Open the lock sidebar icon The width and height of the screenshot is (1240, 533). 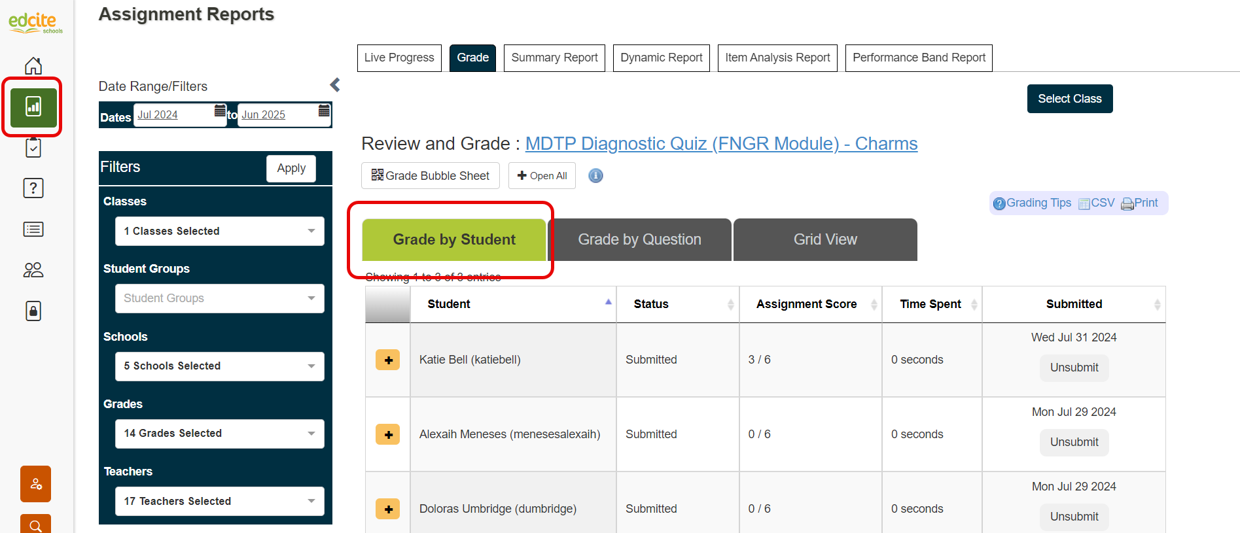33,311
